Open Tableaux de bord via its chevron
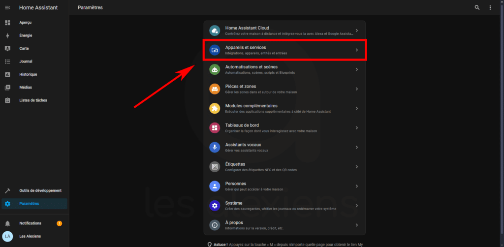The image size is (504, 247). click(357, 128)
